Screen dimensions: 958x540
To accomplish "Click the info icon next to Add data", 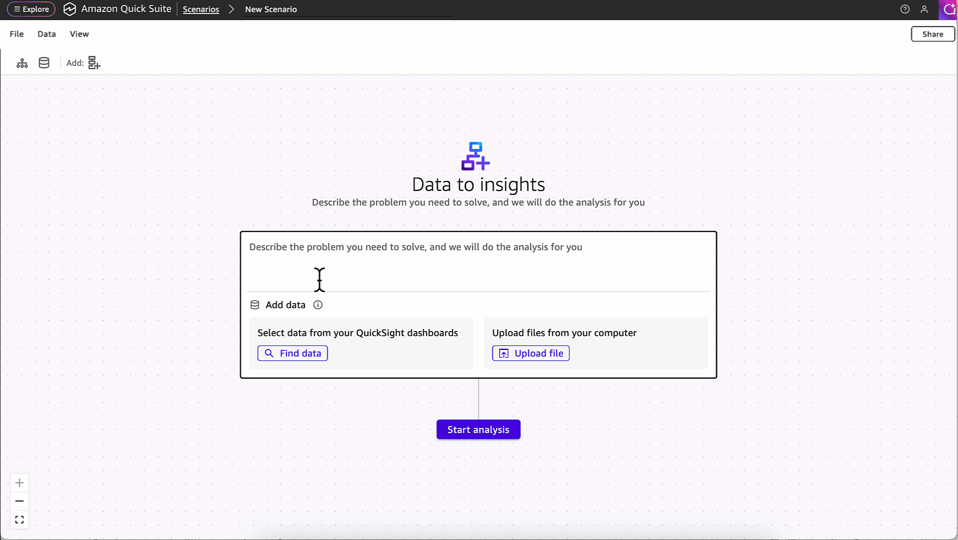I will 318,304.
